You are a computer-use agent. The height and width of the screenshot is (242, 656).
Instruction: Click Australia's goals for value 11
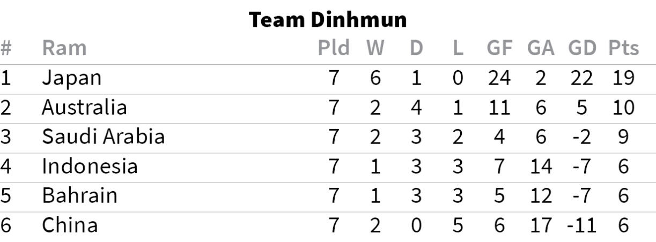tap(499, 108)
